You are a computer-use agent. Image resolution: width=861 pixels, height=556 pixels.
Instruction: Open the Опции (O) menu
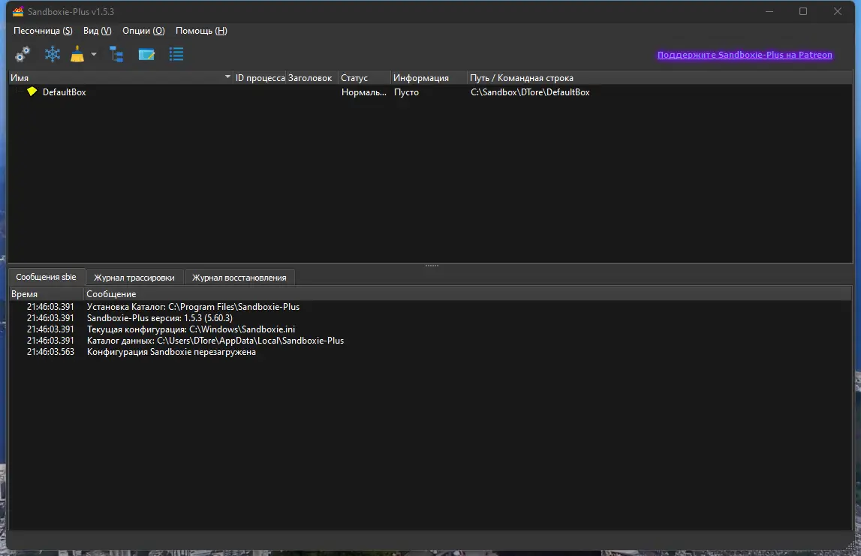[x=143, y=31]
